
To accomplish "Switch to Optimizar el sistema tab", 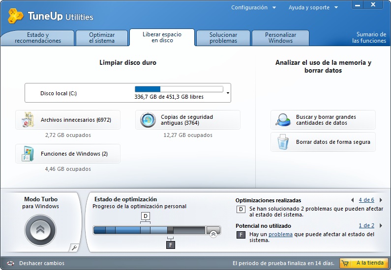I will point(102,38).
